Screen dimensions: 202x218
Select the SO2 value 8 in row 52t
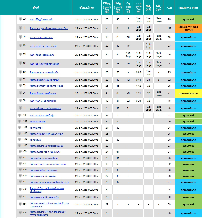pos(159,80)
